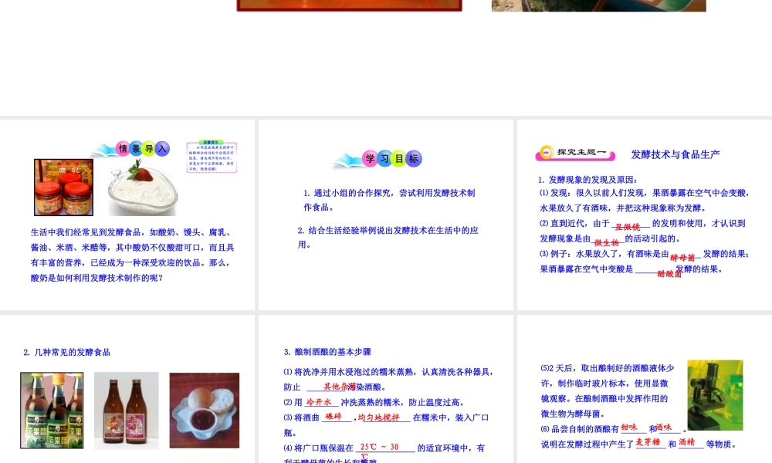The image size is (772, 463).
Task: Click the partially visible red image at top
Action: (x=349, y=5)
